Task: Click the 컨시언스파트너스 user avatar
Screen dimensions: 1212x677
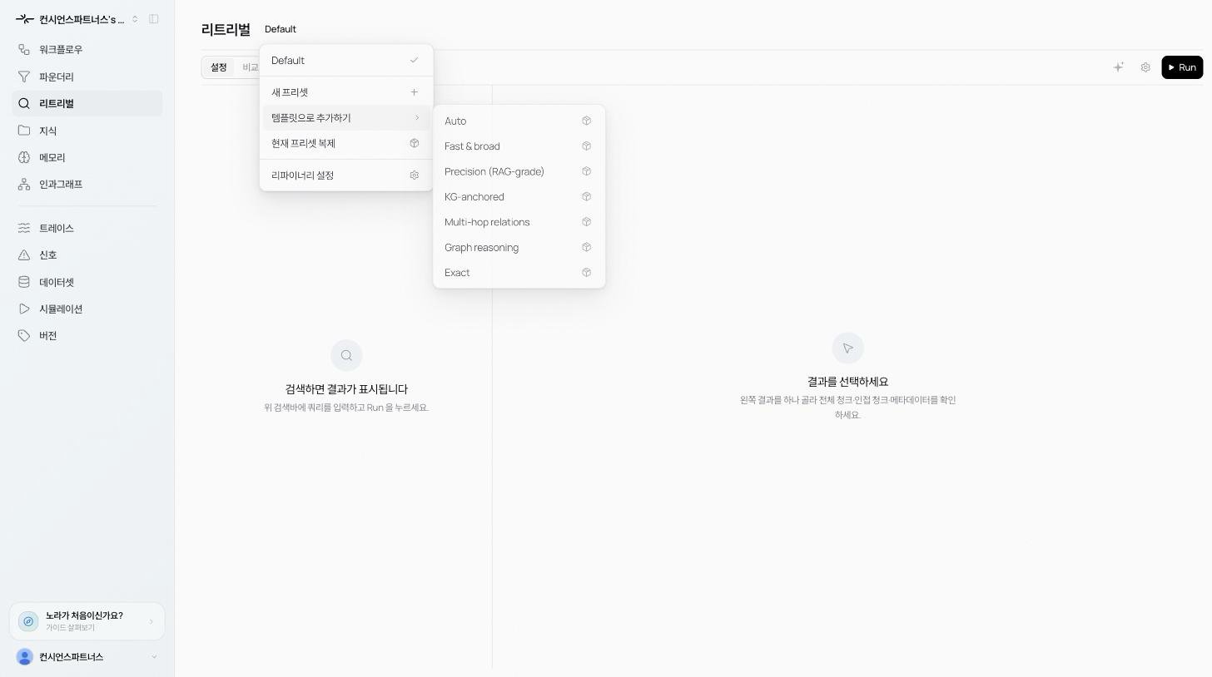Action: (25, 657)
